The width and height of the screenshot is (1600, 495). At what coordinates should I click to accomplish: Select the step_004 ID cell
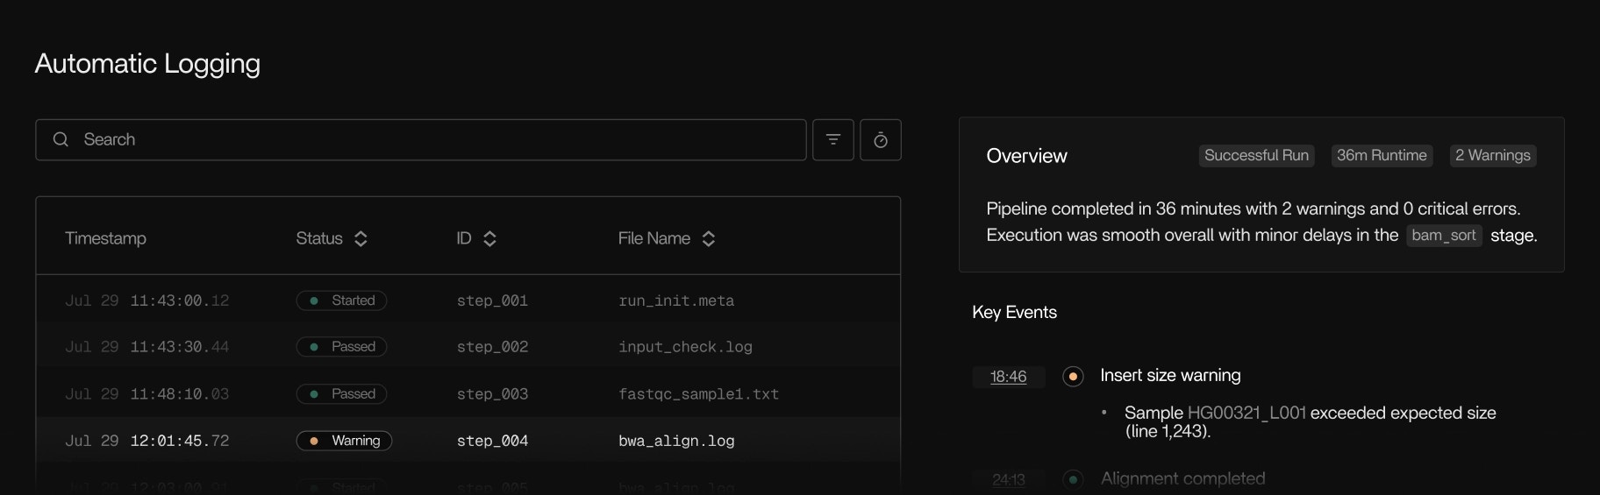point(492,441)
